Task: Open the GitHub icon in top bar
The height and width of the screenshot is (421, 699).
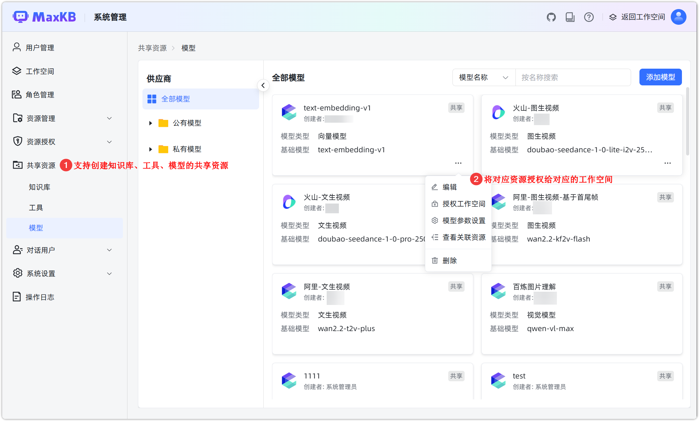Action: pyautogui.click(x=551, y=16)
